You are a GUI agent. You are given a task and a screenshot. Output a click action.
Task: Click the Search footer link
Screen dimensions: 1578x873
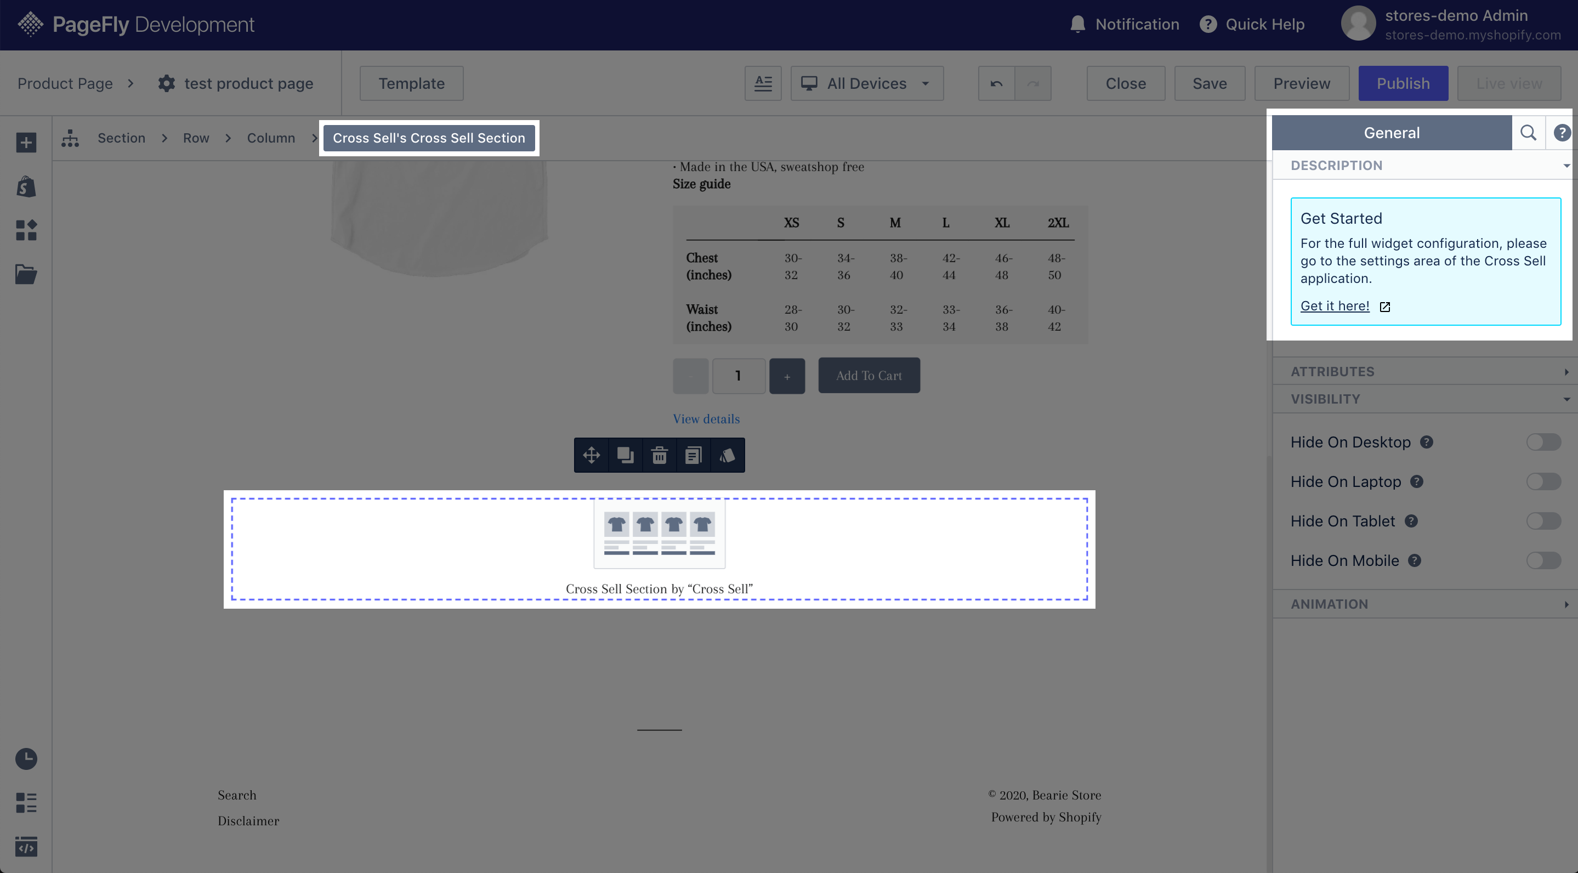coord(237,795)
